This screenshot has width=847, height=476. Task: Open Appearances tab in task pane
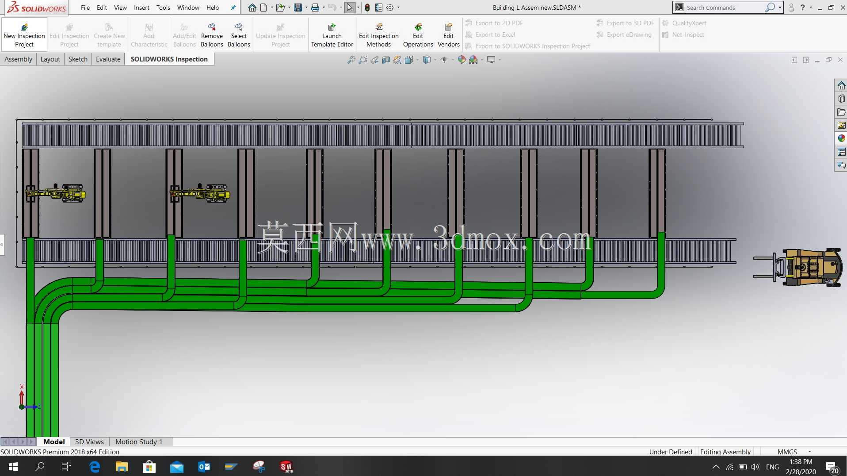click(841, 138)
